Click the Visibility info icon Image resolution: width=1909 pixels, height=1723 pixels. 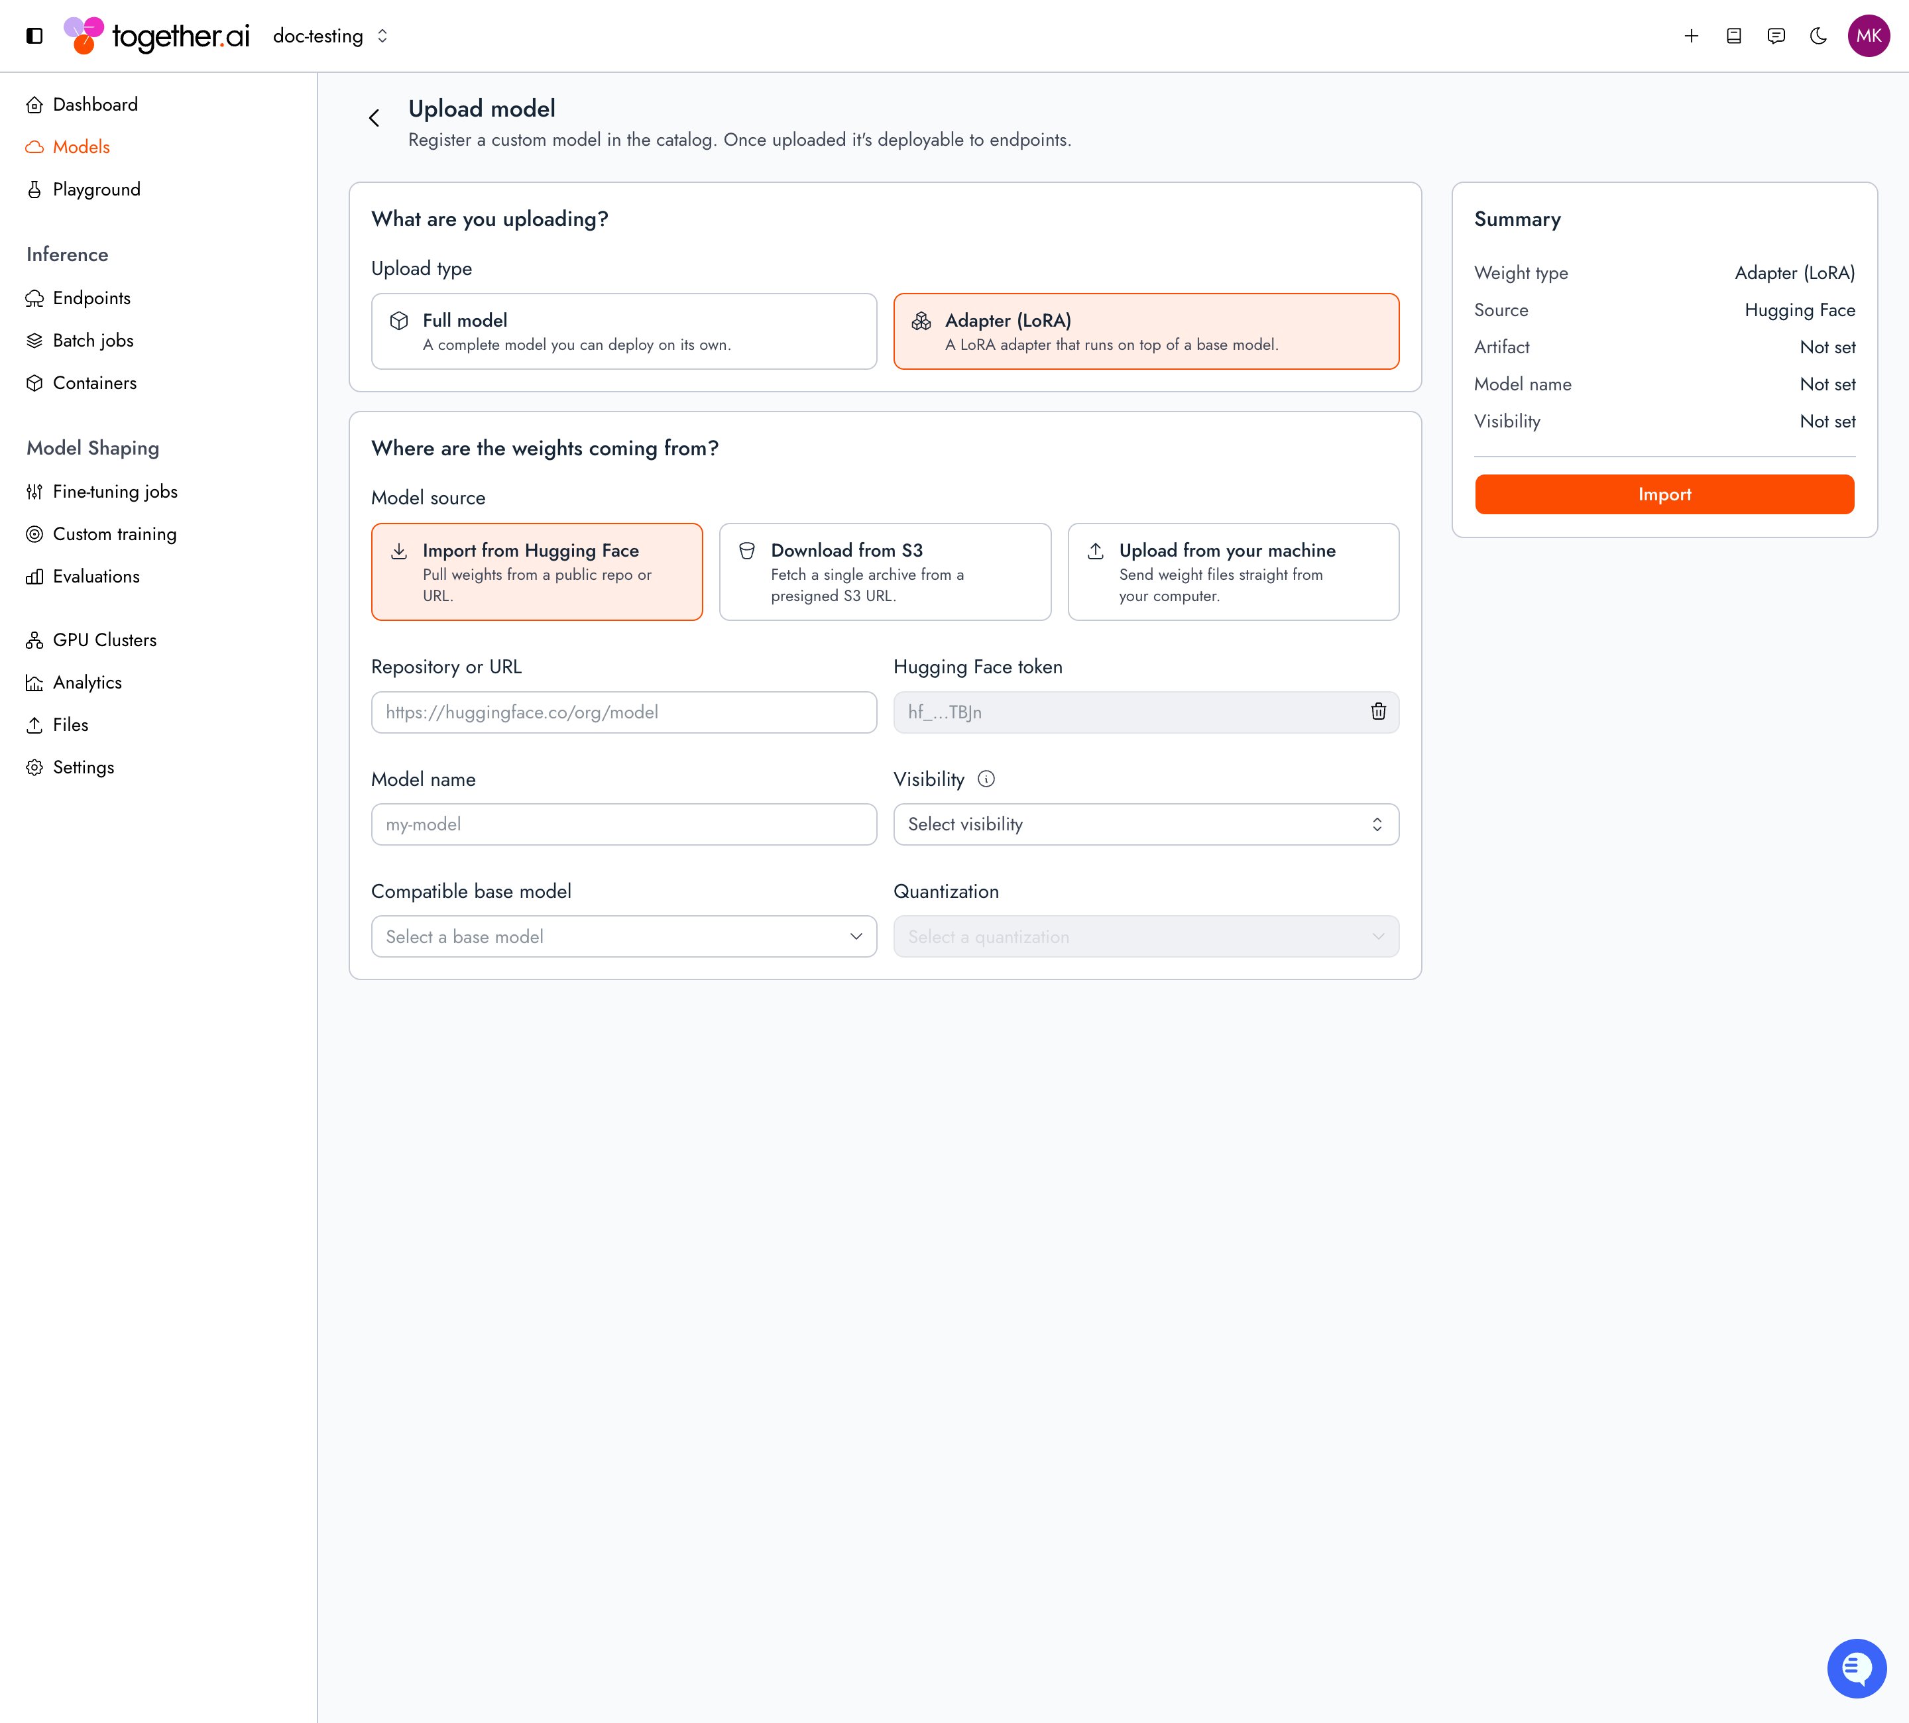986,779
